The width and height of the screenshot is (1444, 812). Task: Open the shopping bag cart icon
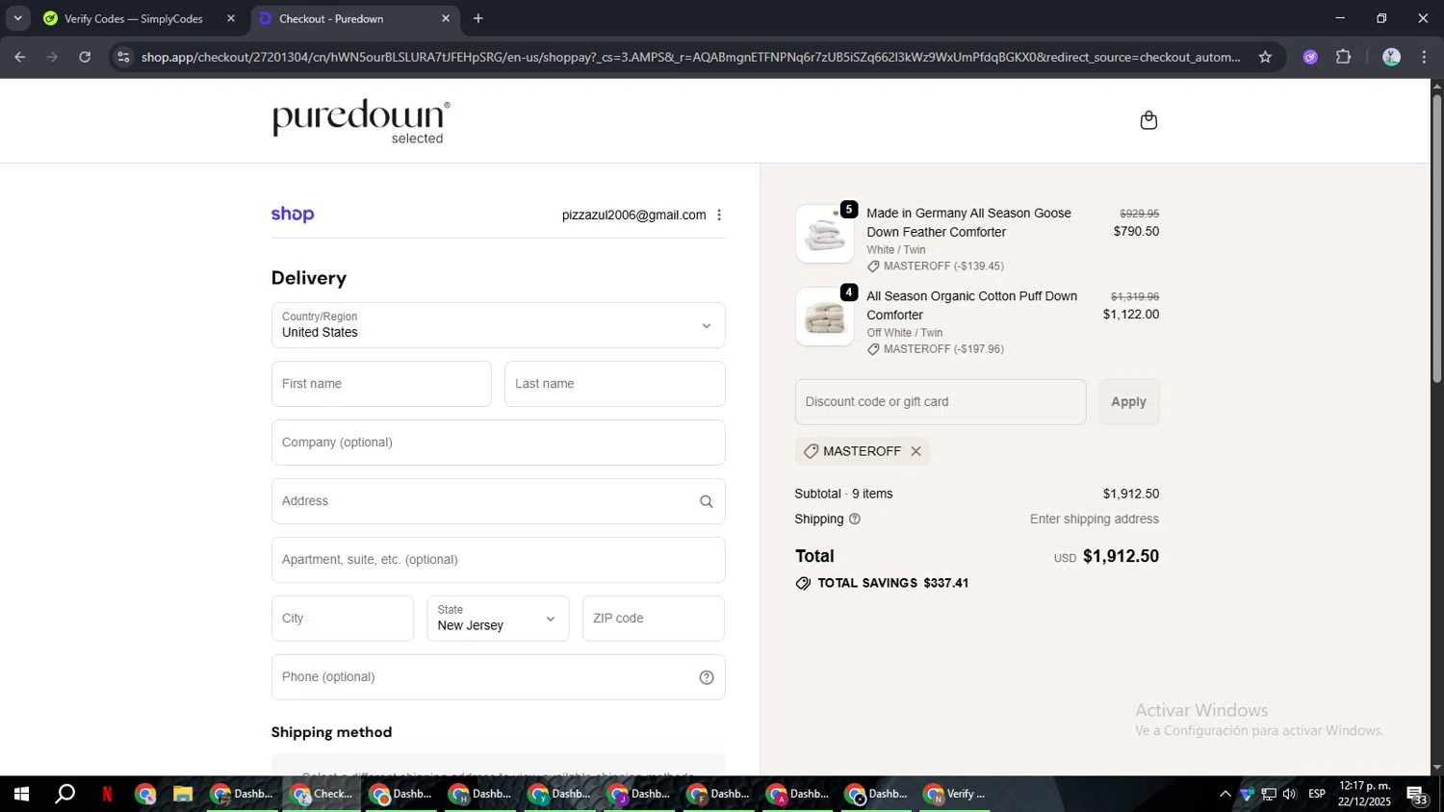point(1148,120)
